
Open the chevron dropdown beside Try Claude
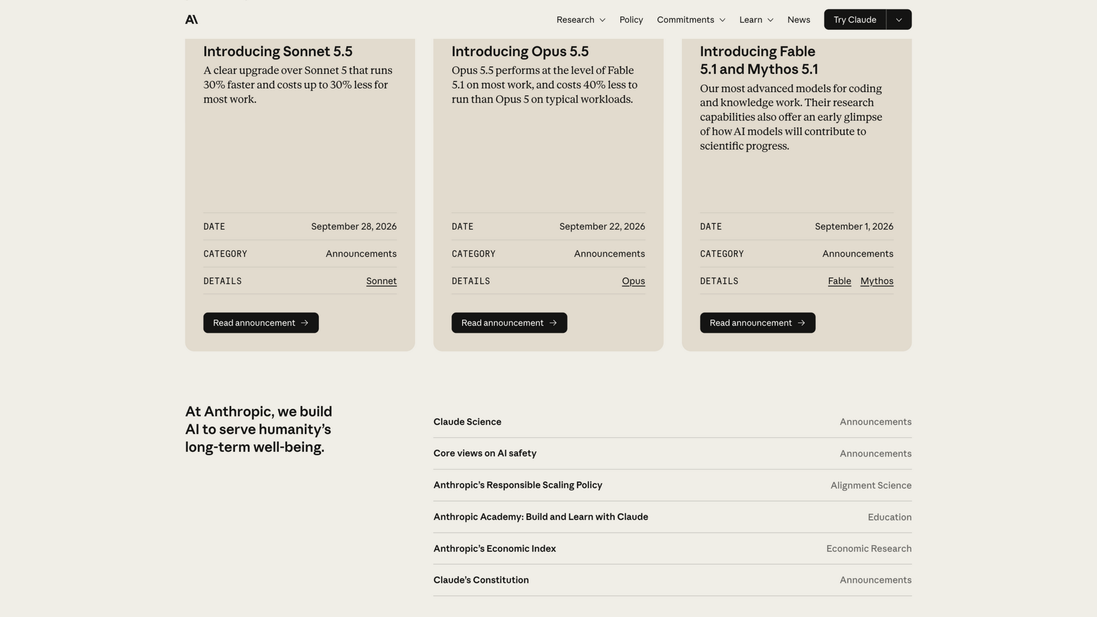(899, 19)
